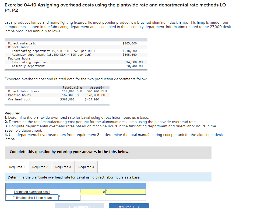Click the 20,700 MH value
Viewport: 275px width, 210px height.
coord(135,66)
